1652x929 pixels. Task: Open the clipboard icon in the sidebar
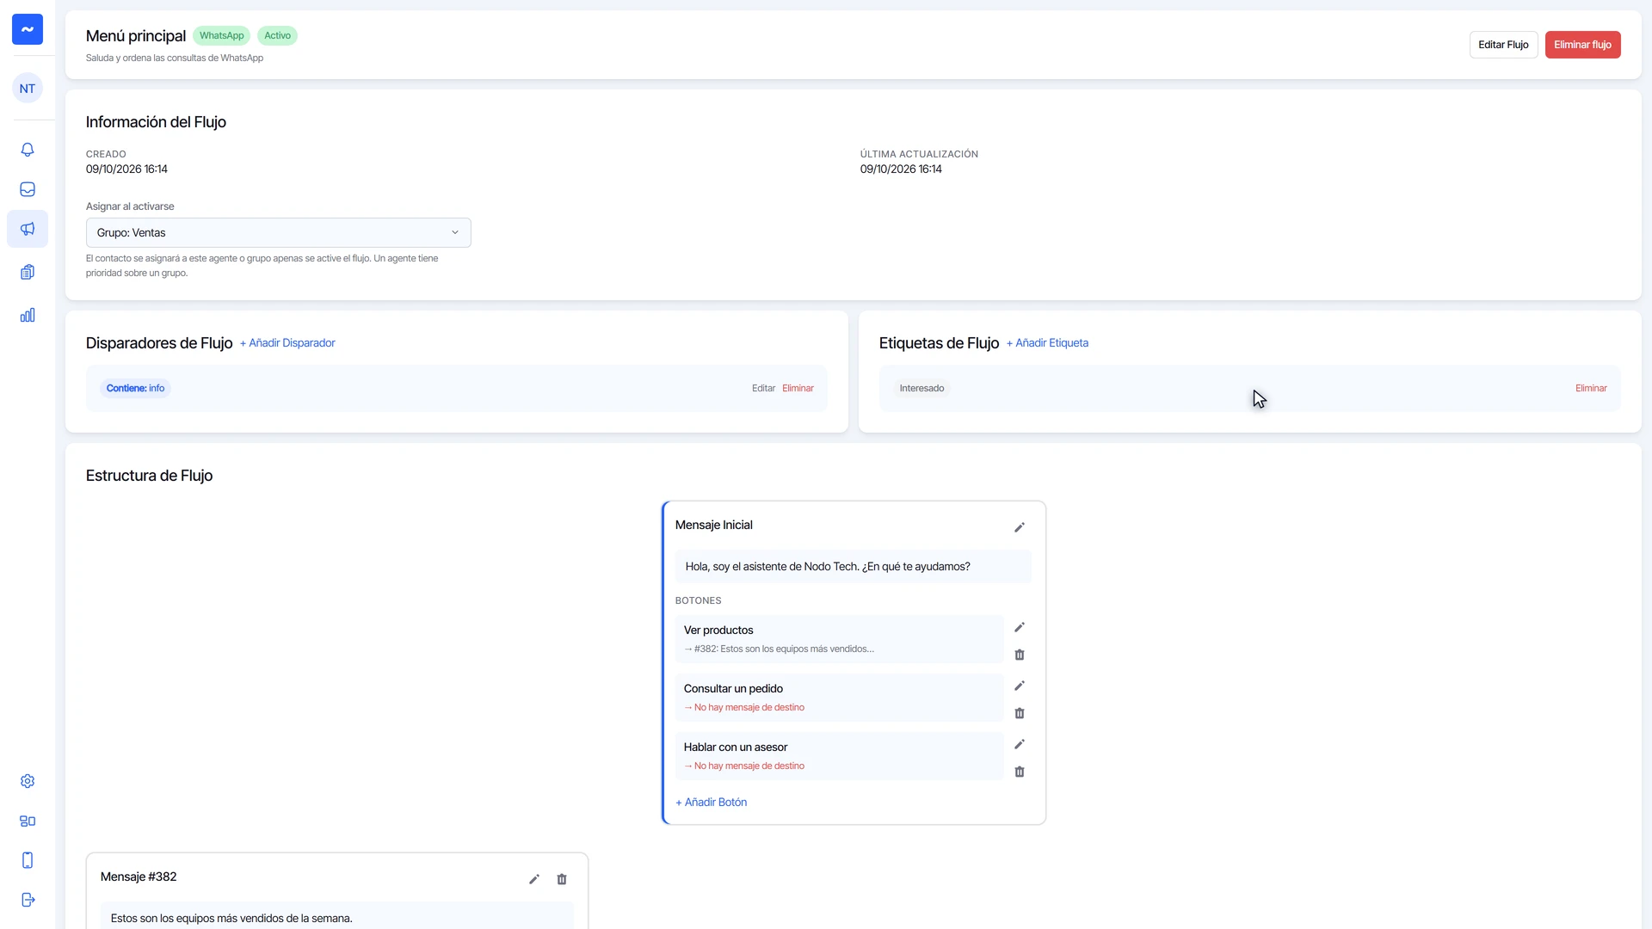[28, 272]
